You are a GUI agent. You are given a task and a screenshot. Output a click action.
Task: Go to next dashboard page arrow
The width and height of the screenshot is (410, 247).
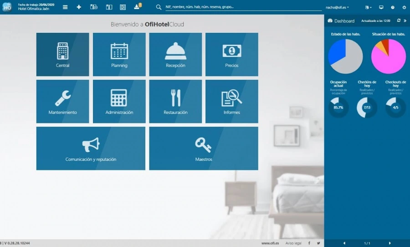(389, 243)
